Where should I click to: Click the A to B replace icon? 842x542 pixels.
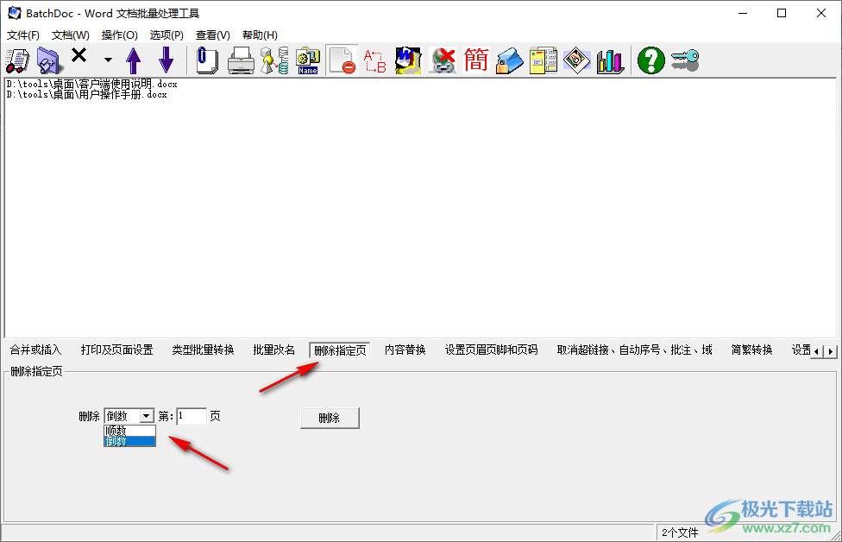[x=374, y=60]
